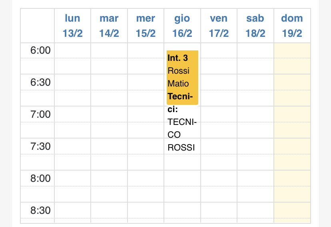Open the Int. 3 Rossi Matio event

pyautogui.click(x=182, y=78)
